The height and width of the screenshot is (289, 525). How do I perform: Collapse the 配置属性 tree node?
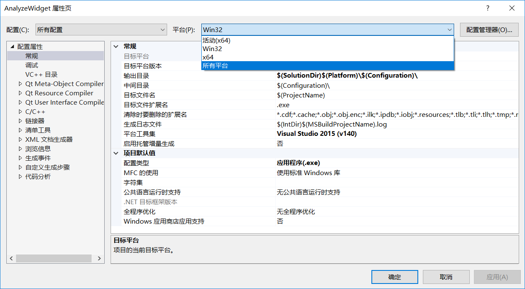12,46
